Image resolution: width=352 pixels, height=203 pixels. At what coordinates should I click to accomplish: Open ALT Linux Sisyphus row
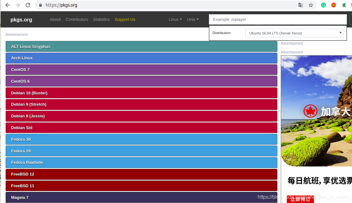tap(141, 46)
